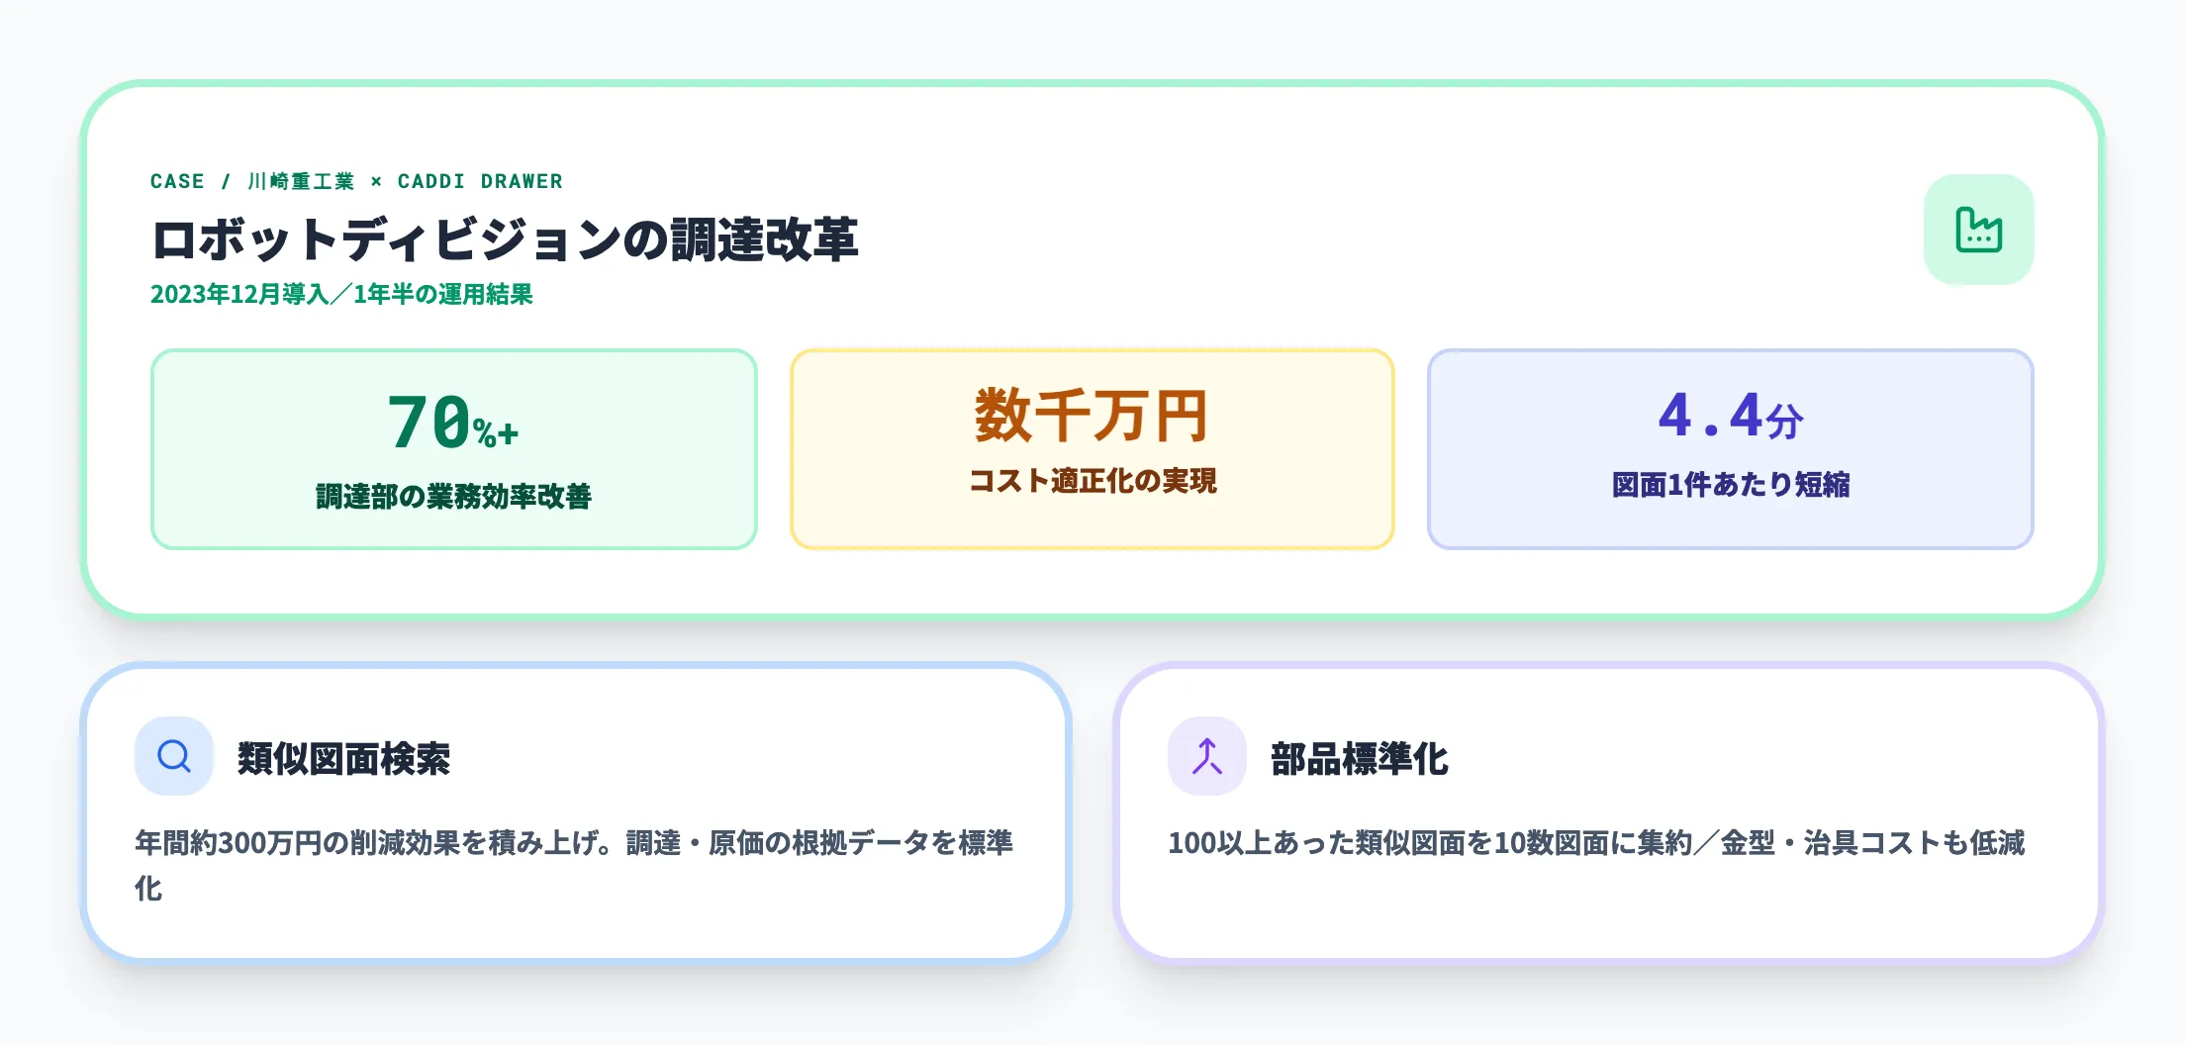Click the ロボットディビジョンの調達改革 title
Viewport: 2185px width, 1045px height.
click(505, 239)
